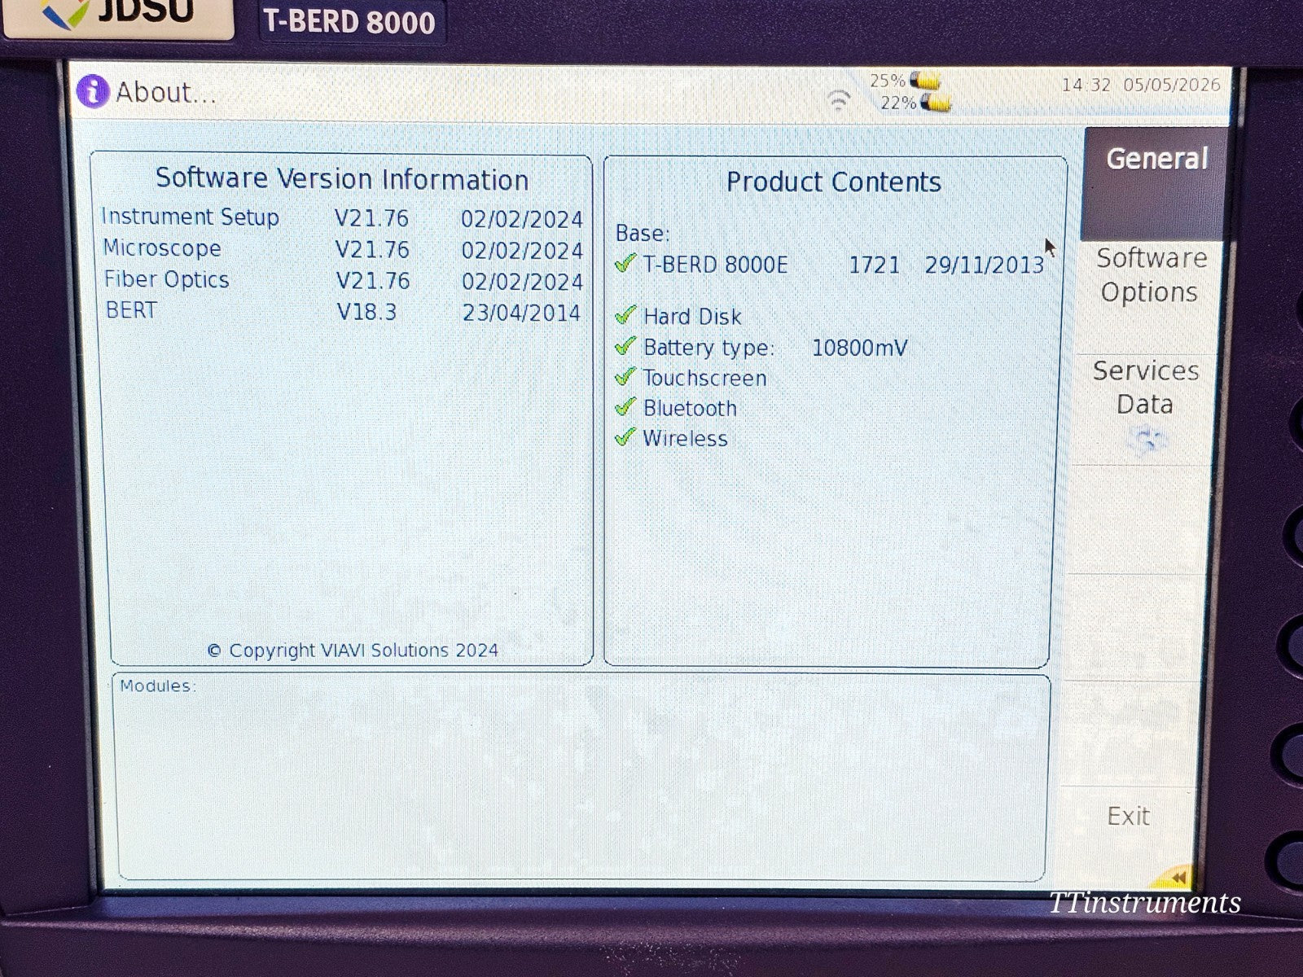This screenshot has height=977, width=1303.
Task: Click the Microscope date 02/02/2024
Action: (522, 251)
